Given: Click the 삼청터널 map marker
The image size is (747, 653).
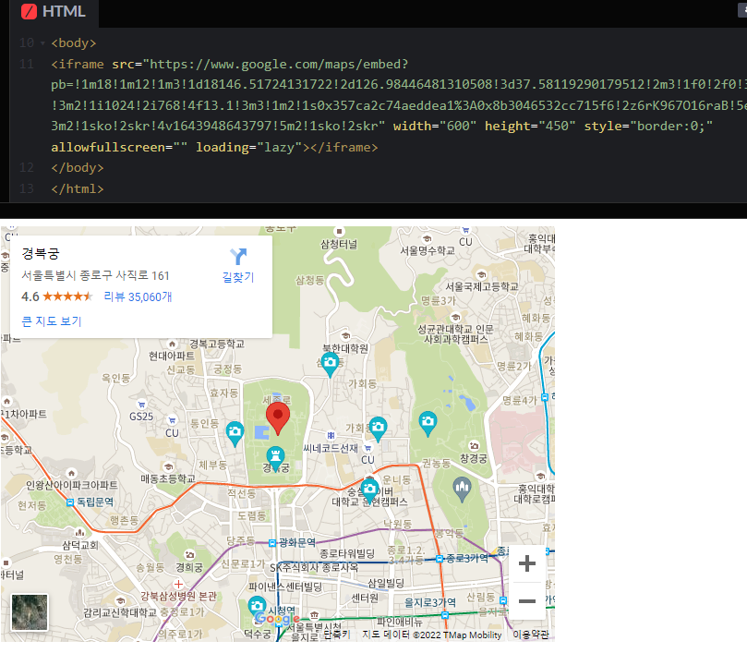Looking at the screenshot, I should (339, 231).
